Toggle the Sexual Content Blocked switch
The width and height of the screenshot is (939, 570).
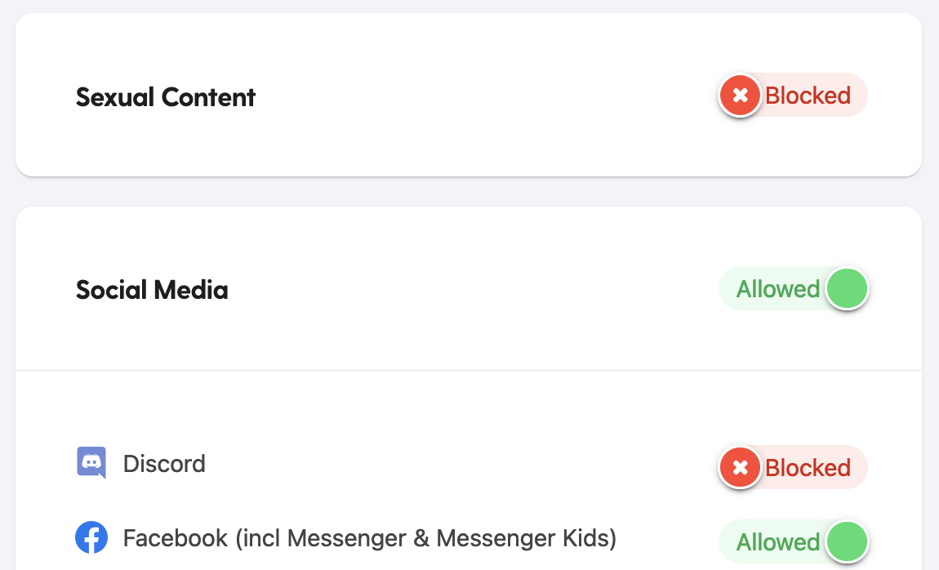[793, 96]
